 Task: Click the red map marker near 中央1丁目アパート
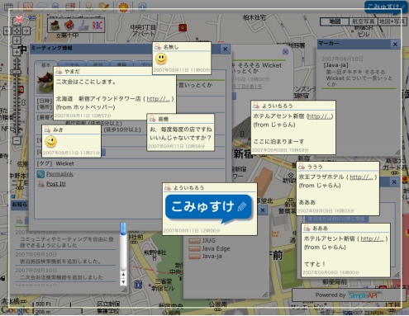pyautogui.click(x=183, y=27)
